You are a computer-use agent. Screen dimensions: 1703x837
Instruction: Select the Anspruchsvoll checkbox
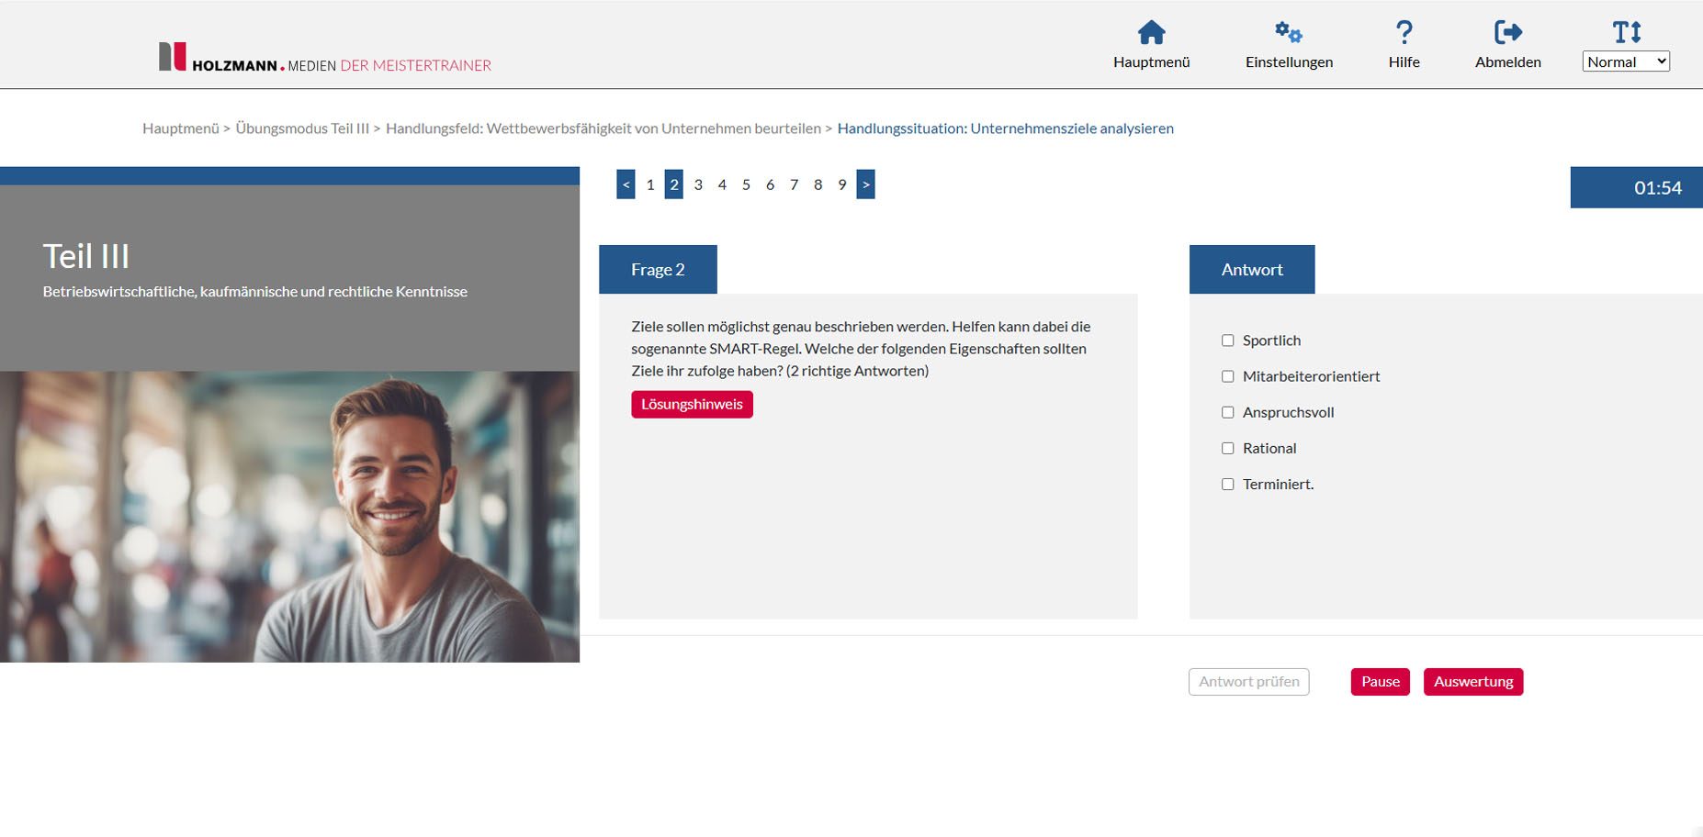pos(1227,413)
